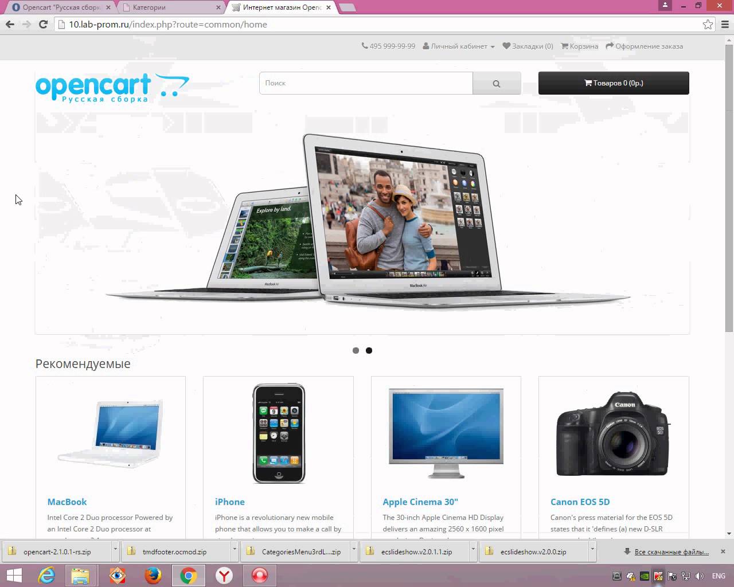734x587 pixels.
Task: Click the Canon camera product image
Action: [614, 433]
